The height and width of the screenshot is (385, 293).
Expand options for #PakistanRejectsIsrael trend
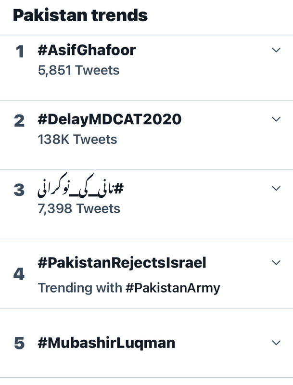[276, 262]
